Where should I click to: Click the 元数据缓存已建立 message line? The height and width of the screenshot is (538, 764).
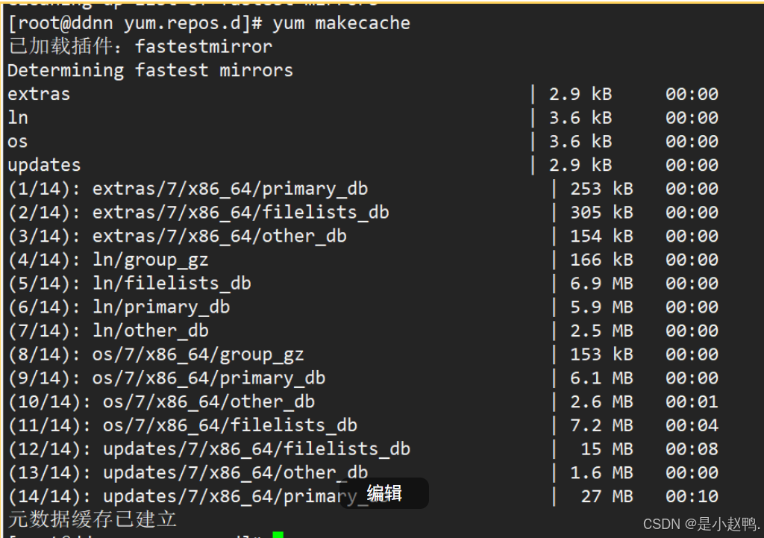tap(92, 519)
